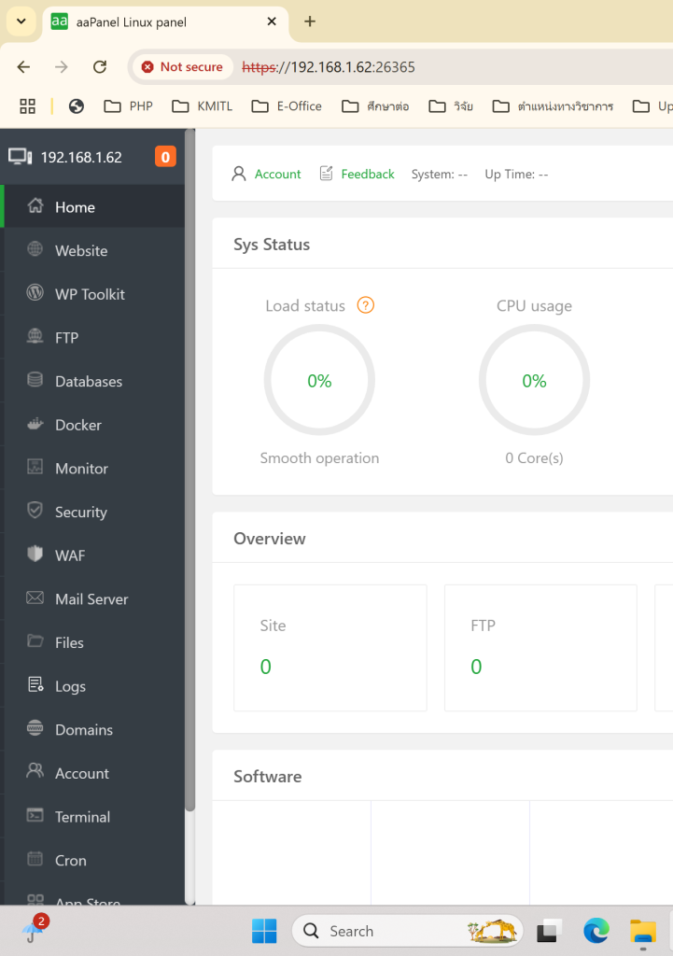Click the Smooth operation status text

[x=319, y=457]
